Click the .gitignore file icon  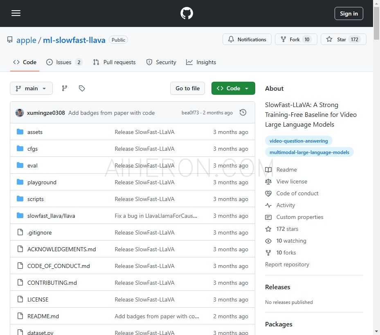point(20,232)
